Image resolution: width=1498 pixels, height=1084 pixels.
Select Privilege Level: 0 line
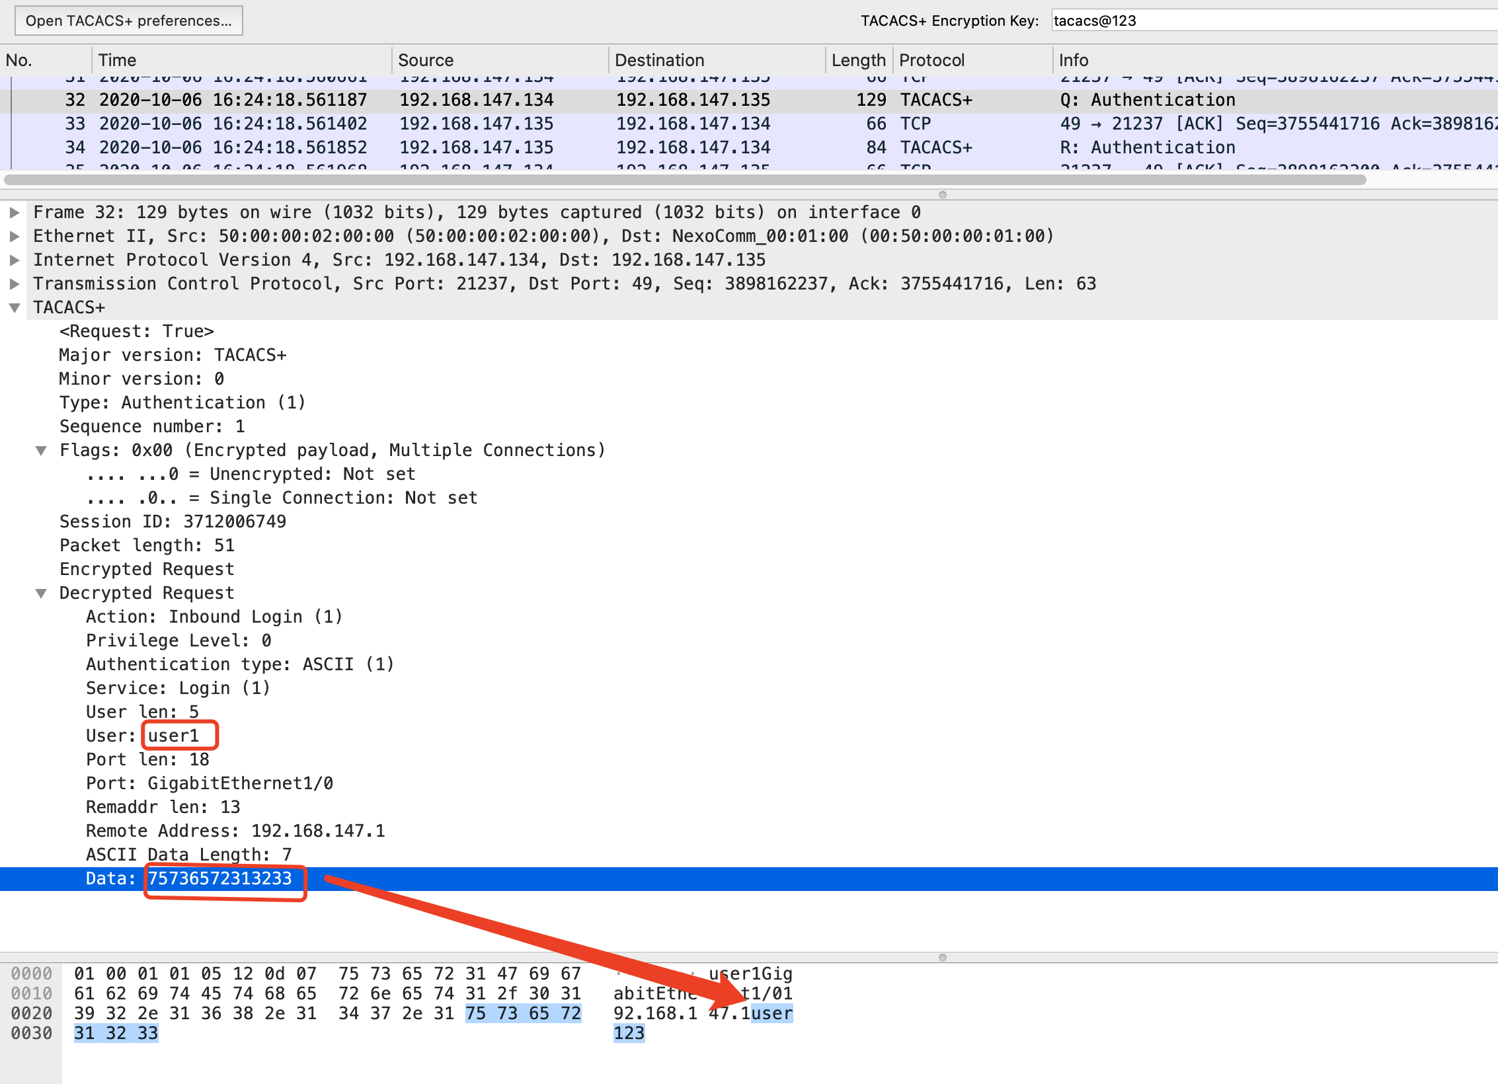(178, 640)
